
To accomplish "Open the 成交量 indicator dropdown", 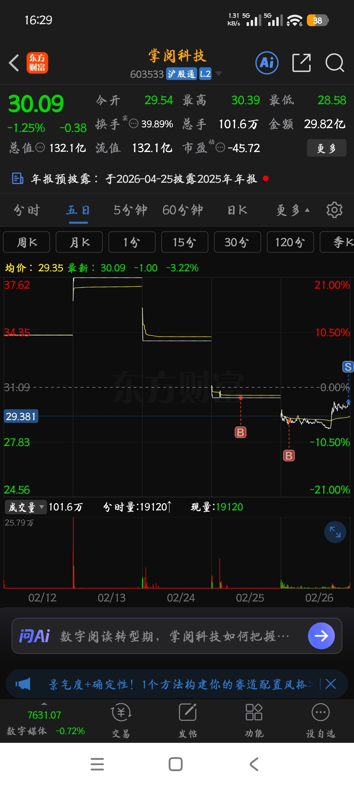I will click(26, 507).
